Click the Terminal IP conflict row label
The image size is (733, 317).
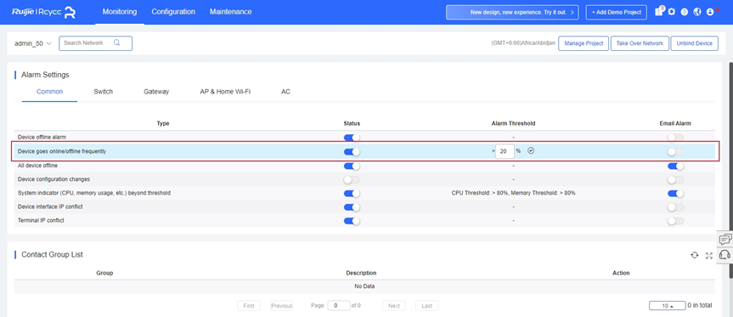point(41,220)
